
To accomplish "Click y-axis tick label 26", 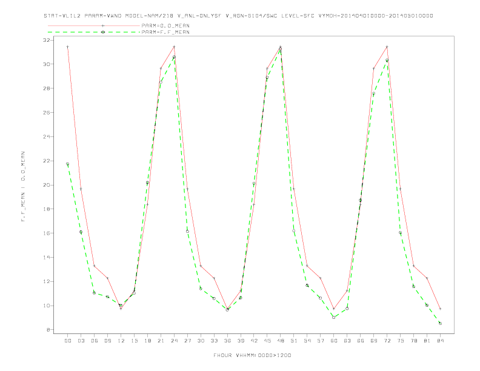I will pos(47,113).
